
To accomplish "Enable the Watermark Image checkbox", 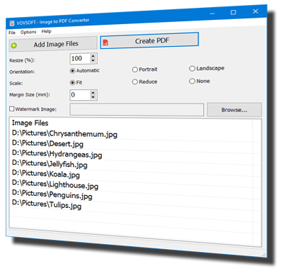I will click(x=12, y=109).
